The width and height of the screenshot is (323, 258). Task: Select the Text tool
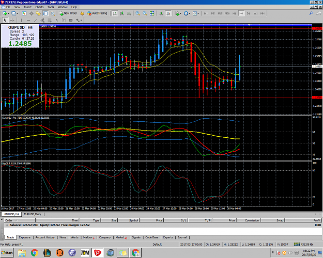(57, 20)
